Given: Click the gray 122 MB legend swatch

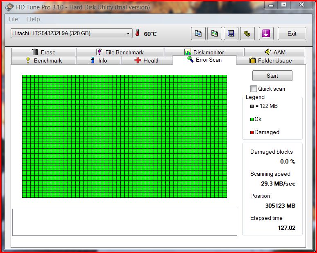Looking at the screenshot, I should [252, 106].
